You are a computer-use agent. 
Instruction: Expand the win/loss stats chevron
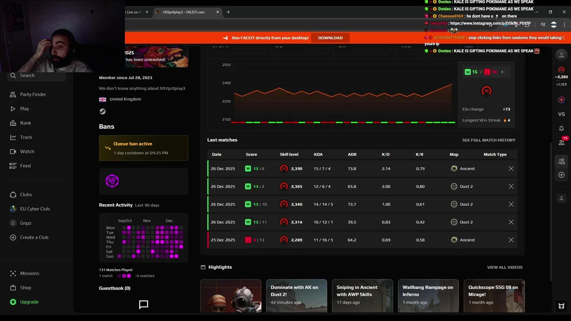(502, 72)
